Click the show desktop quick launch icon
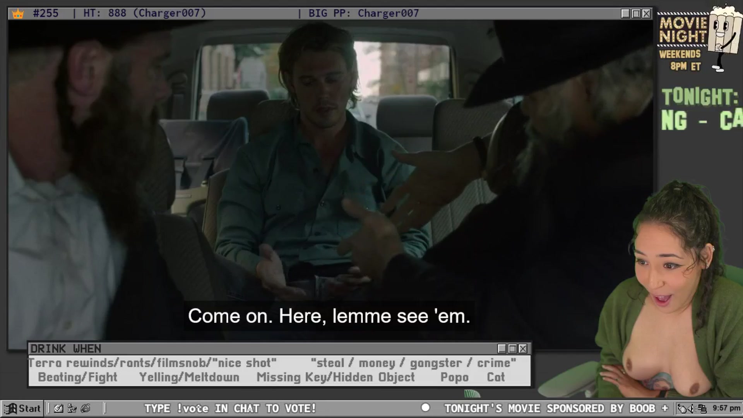This screenshot has height=418, width=743. [x=58, y=408]
